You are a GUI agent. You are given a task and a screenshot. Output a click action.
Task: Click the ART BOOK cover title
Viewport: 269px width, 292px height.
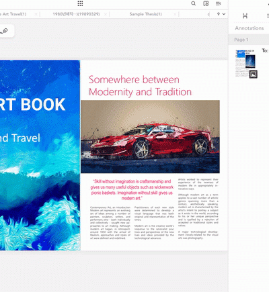[33, 105]
